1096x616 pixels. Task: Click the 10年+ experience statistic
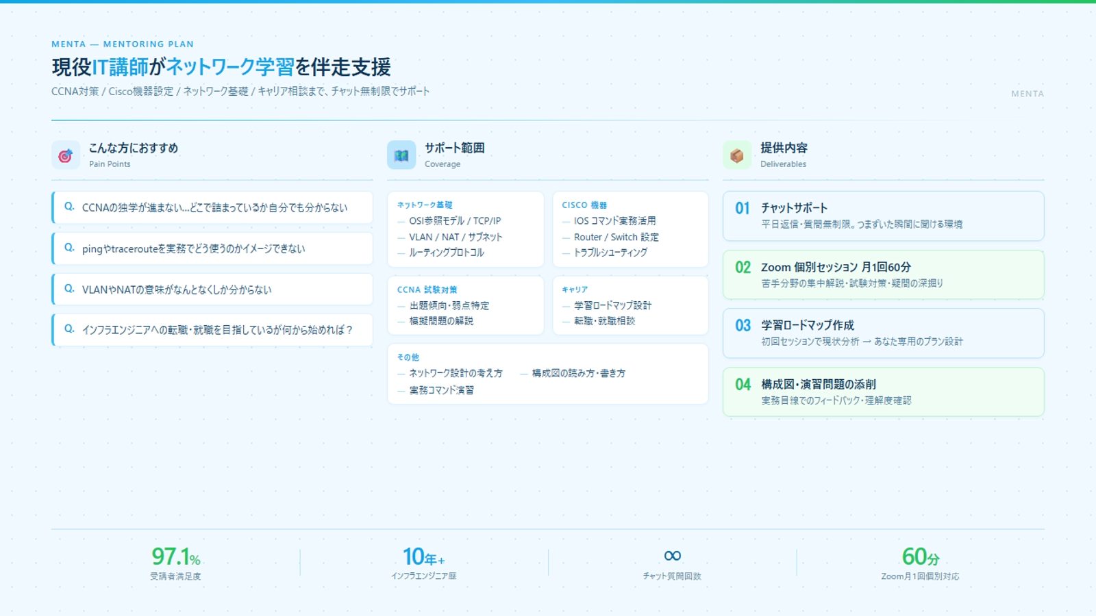[424, 556]
